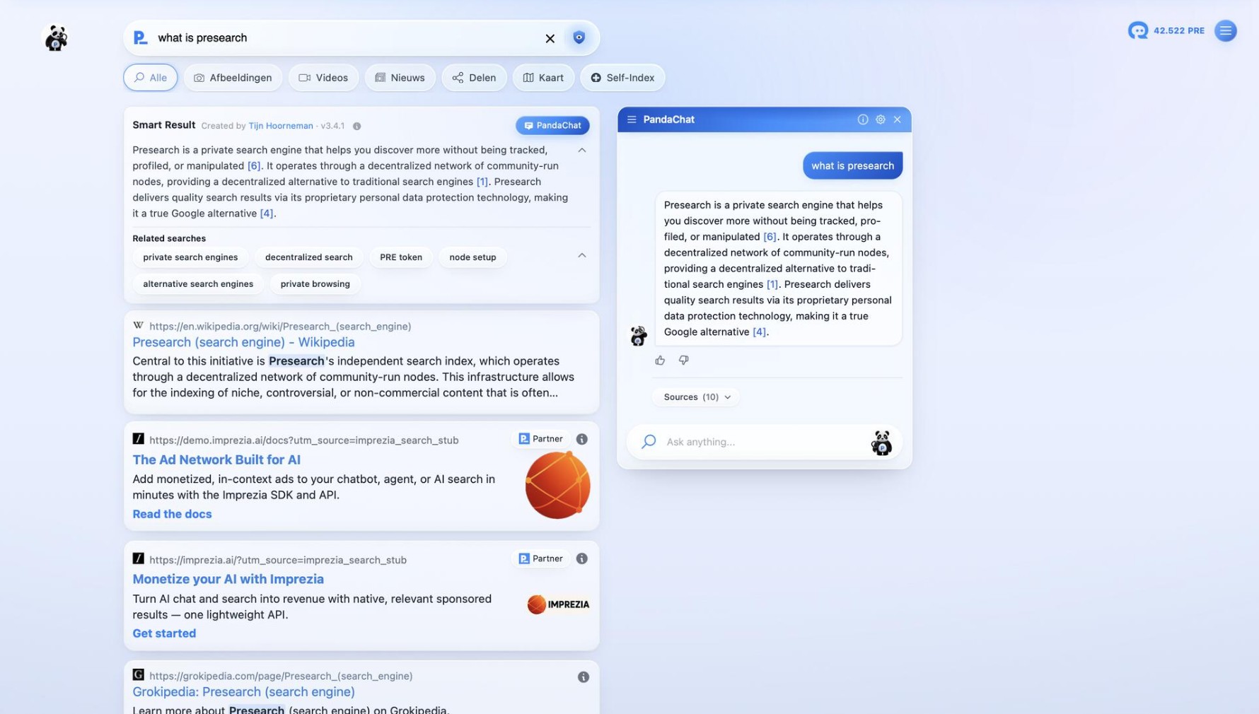This screenshot has width=1259, height=714.
Task: Click the orange Imprezia globe thumbnail
Action: [557, 485]
